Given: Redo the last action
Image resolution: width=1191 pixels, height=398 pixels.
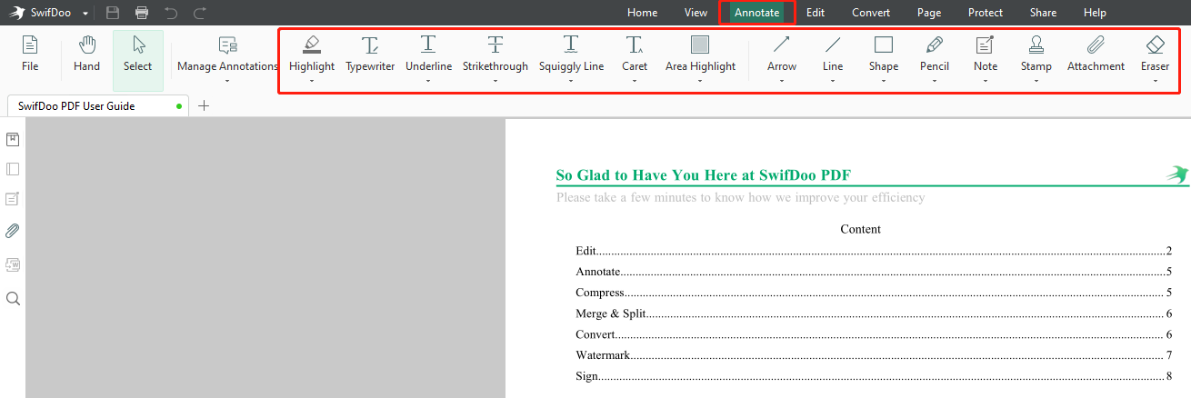Looking at the screenshot, I should tap(200, 13).
